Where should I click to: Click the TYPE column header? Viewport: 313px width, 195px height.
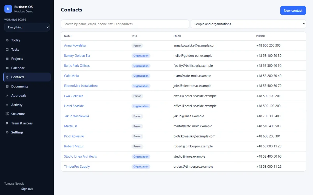tap(135, 36)
